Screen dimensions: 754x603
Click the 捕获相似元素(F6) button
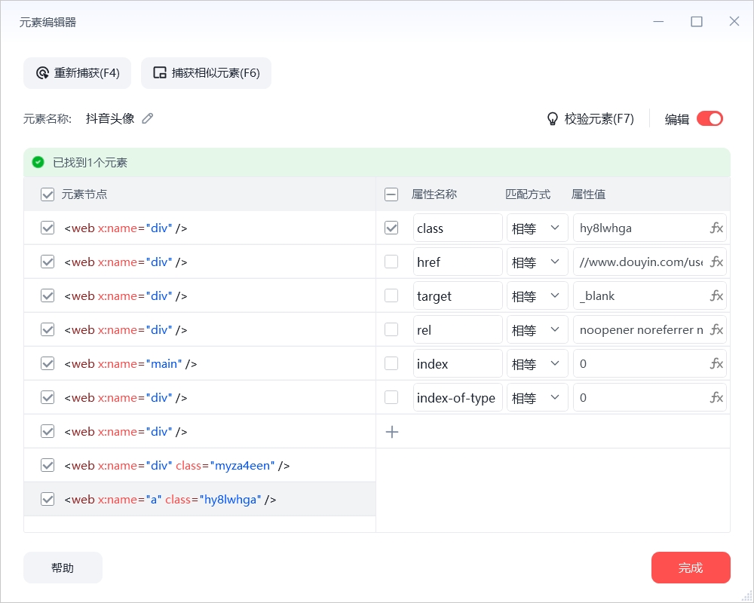click(207, 73)
